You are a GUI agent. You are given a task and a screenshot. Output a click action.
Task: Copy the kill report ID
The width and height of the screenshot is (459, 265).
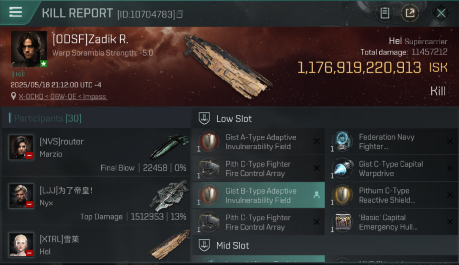click(180, 14)
